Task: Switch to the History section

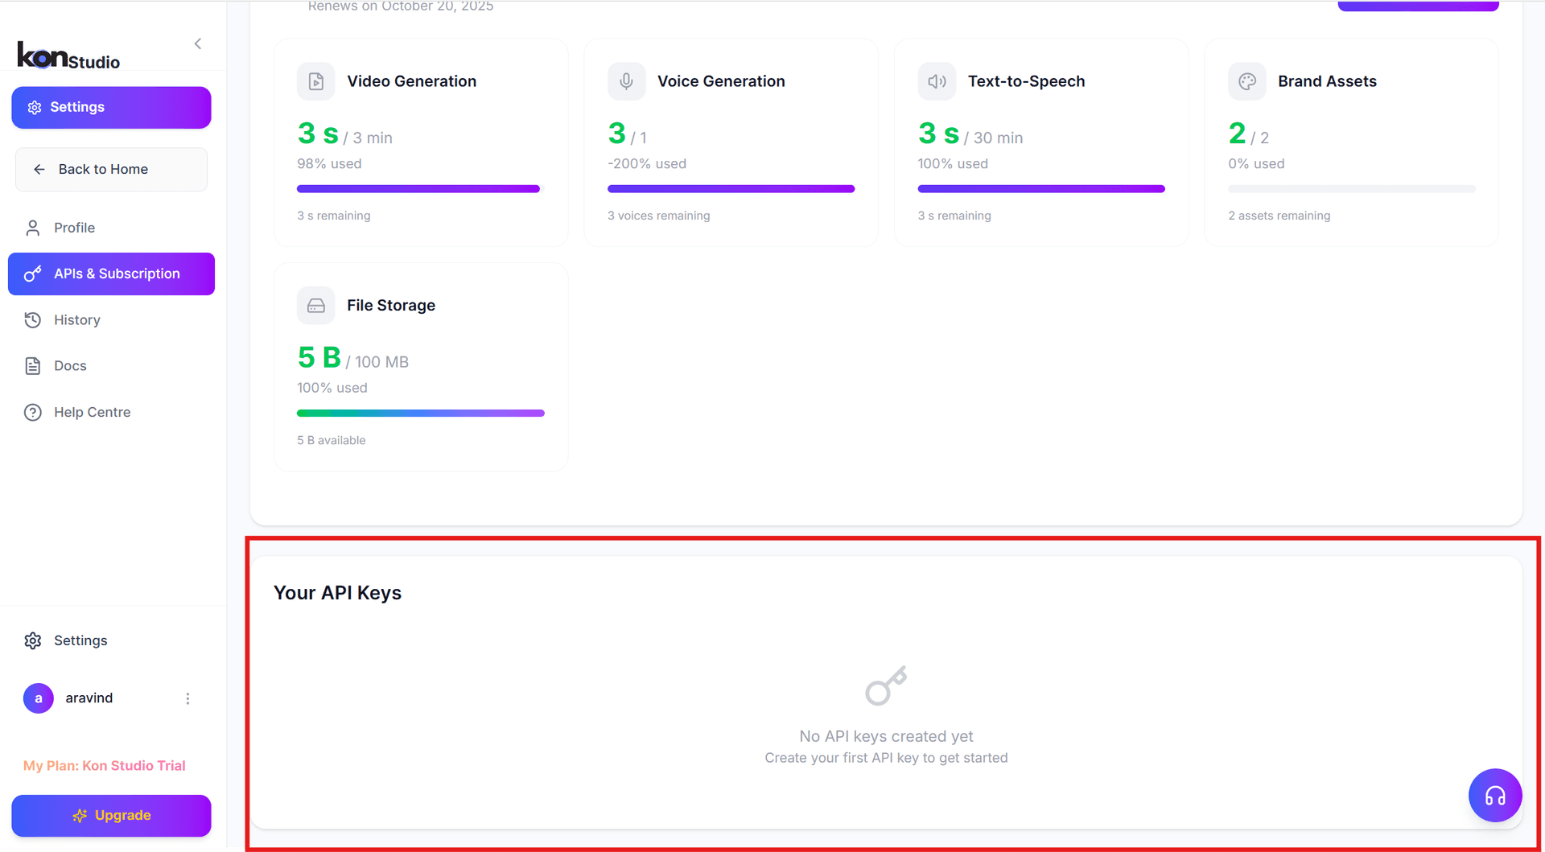Action: click(77, 319)
